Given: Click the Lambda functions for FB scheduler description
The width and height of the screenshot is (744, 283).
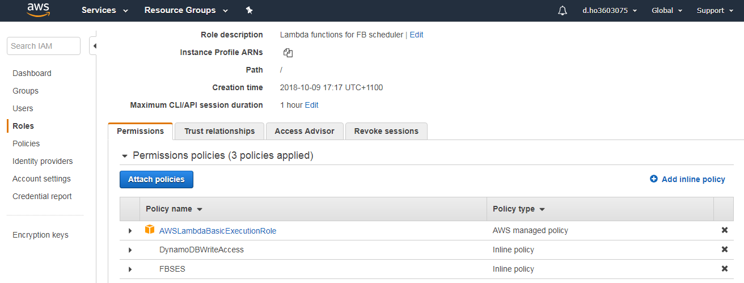Looking at the screenshot, I should tap(341, 35).
